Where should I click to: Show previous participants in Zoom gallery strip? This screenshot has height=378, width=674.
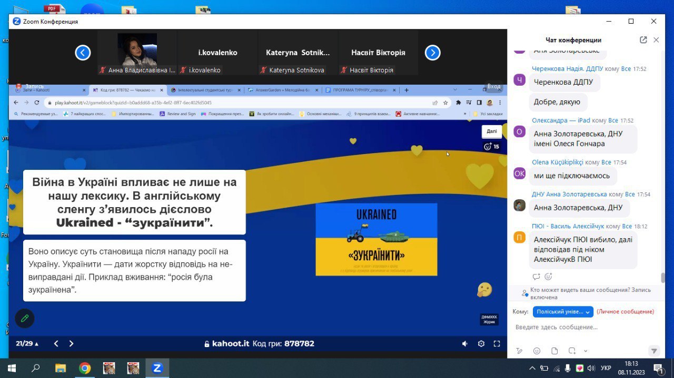[83, 53]
